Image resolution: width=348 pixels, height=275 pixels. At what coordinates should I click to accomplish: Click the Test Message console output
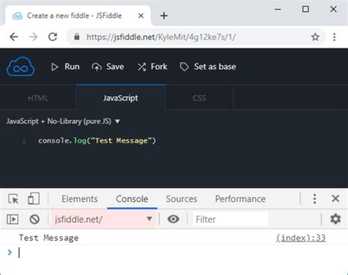tap(49, 238)
